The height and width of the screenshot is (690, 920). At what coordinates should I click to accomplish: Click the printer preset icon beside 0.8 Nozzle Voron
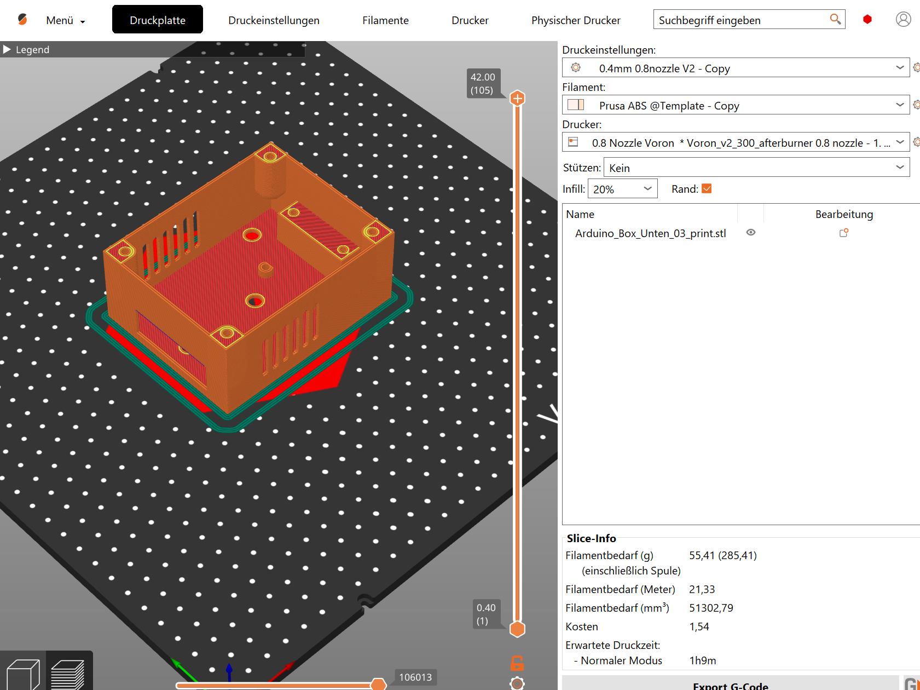[574, 142]
